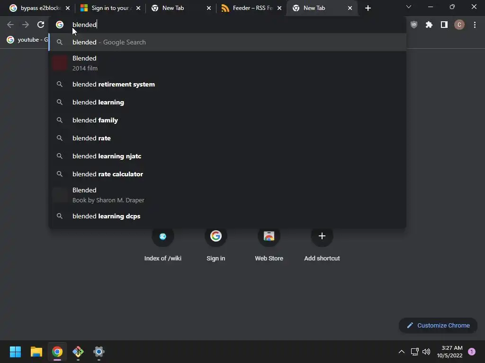This screenshot has width=485, height=363.
Task: Close the first New Tab
Action: tap(209, 8)
